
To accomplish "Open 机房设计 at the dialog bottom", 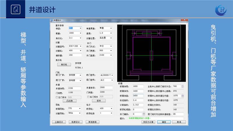I will pyautogui.click(x=76, y=122).
